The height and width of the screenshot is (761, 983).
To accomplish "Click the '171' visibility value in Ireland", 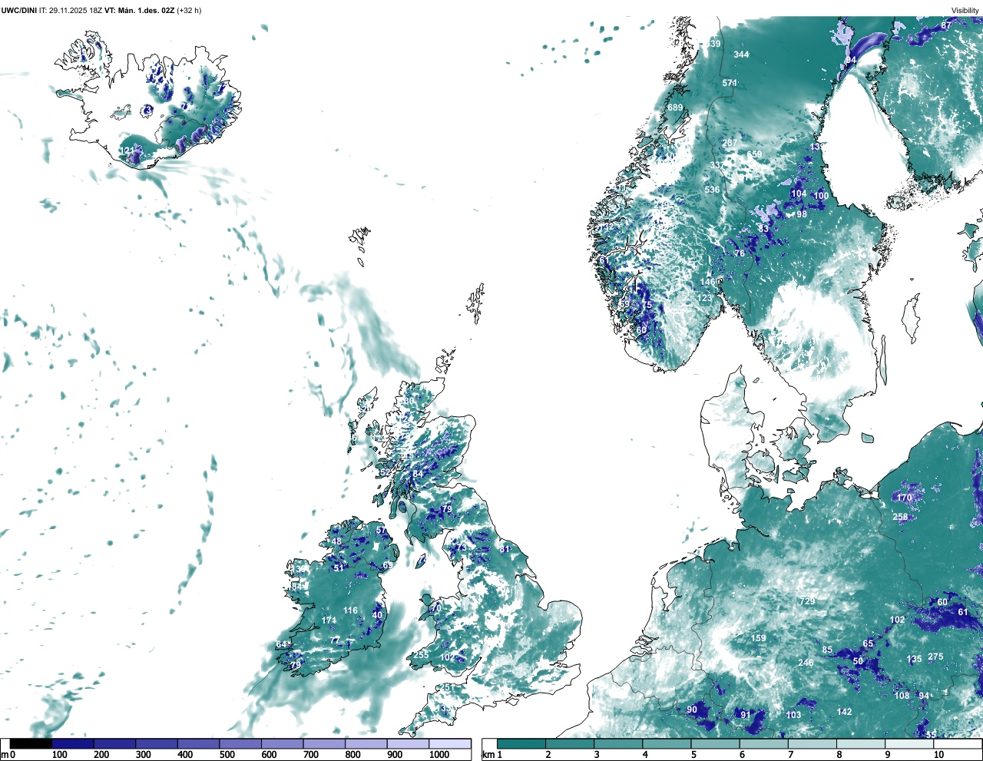I will pos(329,620).
